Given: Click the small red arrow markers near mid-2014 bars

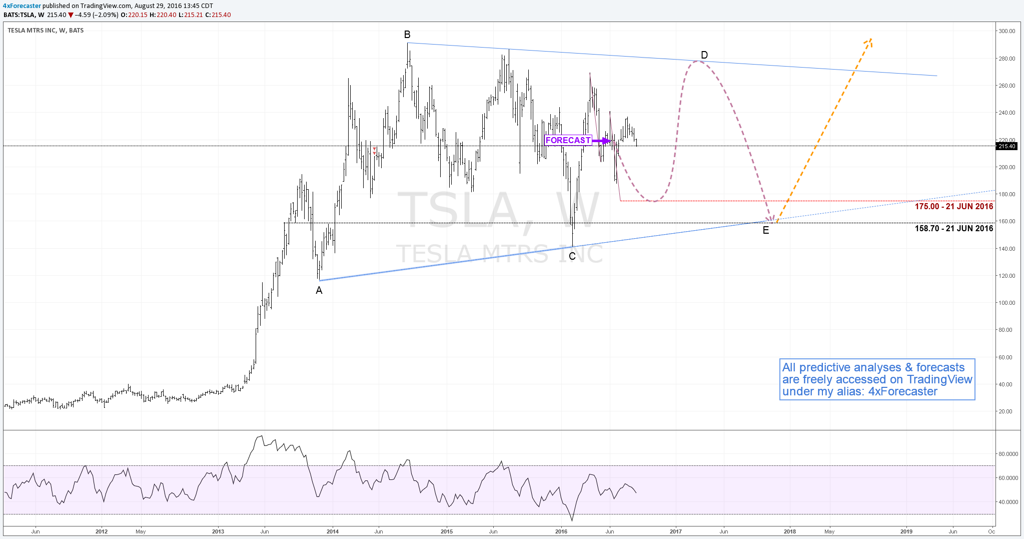Looking at the screenshot, I should tap(374, 151).
